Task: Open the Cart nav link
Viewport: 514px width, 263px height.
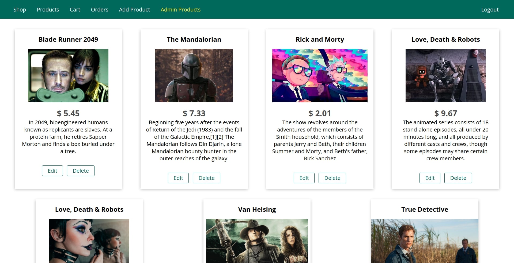Action: click(75, 10)
